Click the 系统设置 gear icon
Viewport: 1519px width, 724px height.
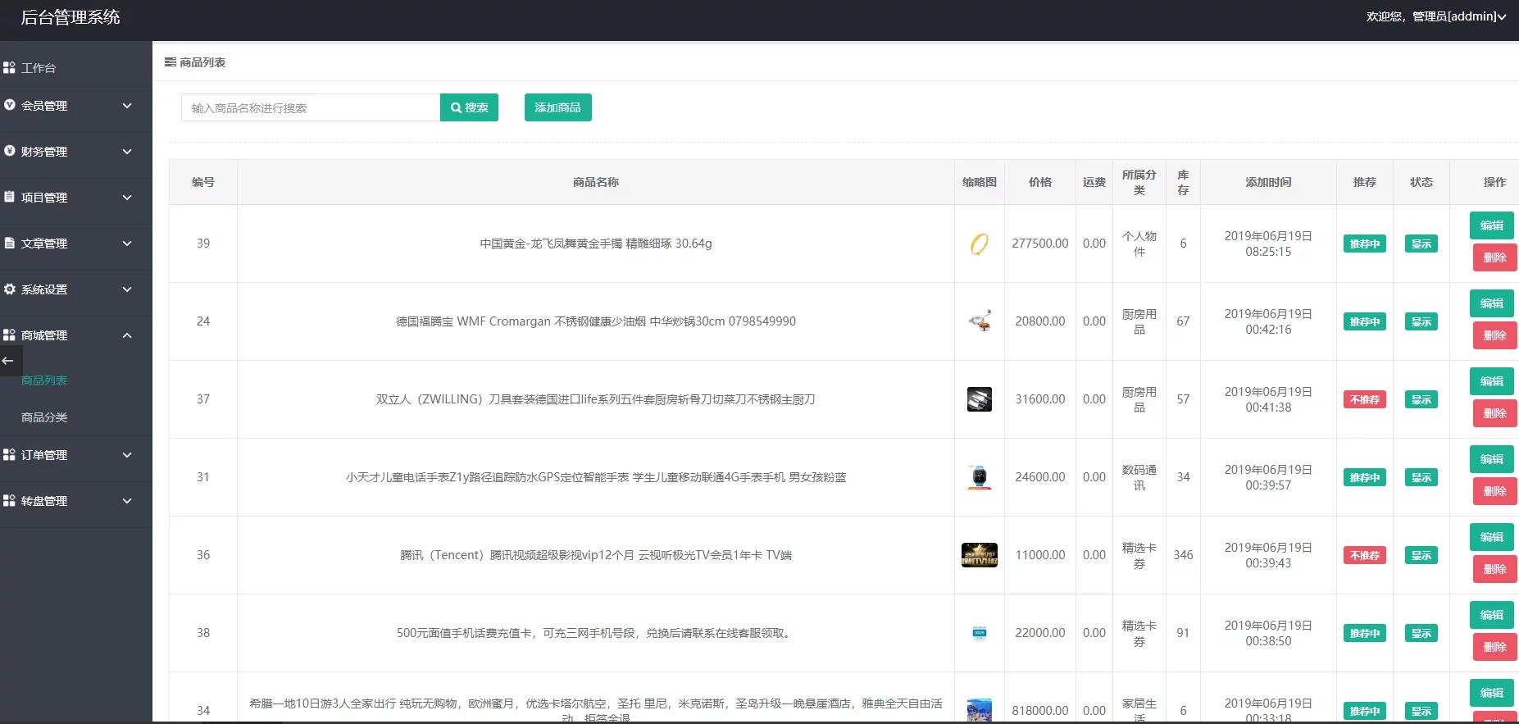point(9,289)
